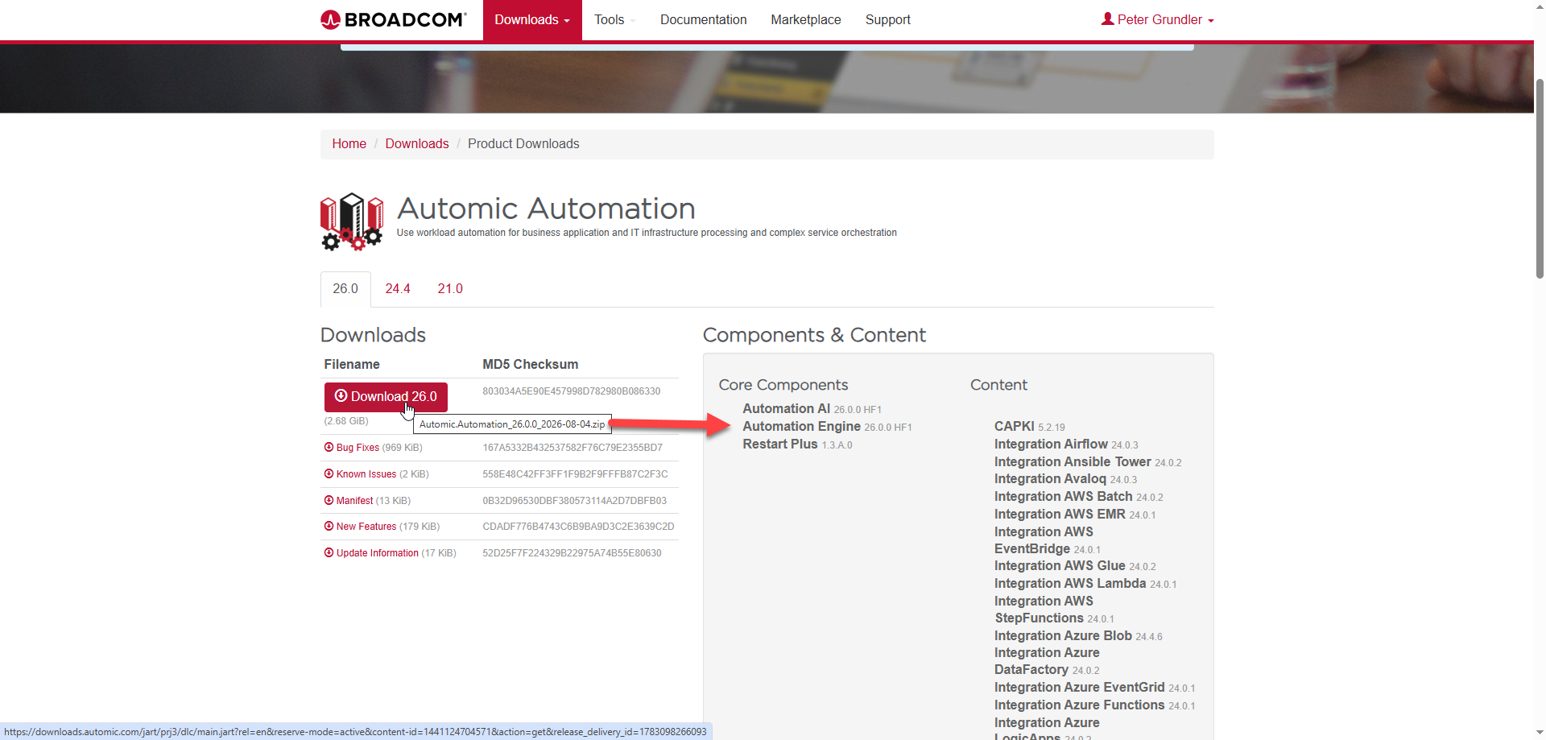The width and height of the screenshot is (1546, 740).
Task: Go to Home in the breadcrumb
Action: tap(349, 143)
